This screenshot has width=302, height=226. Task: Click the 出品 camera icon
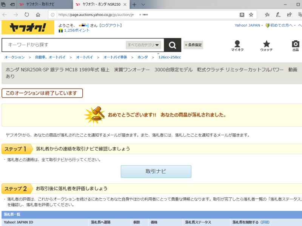click(296, 46)
